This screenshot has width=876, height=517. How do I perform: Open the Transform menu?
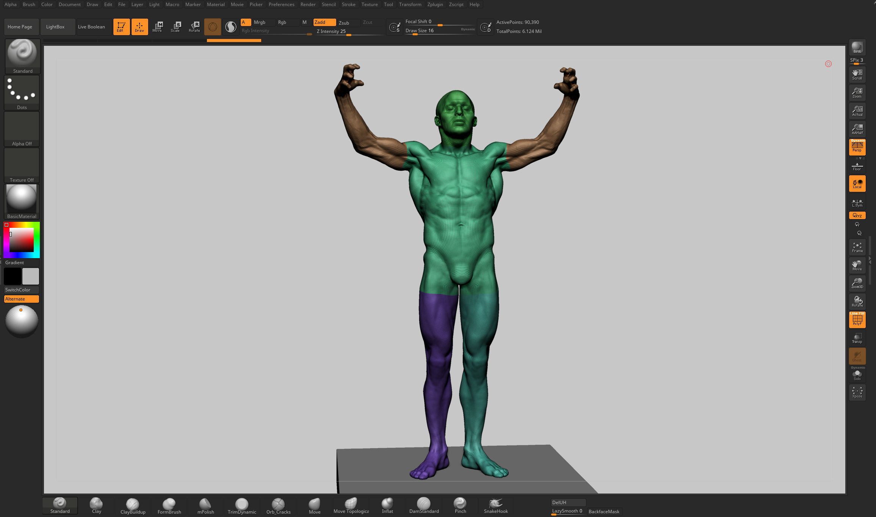point(410,5)
